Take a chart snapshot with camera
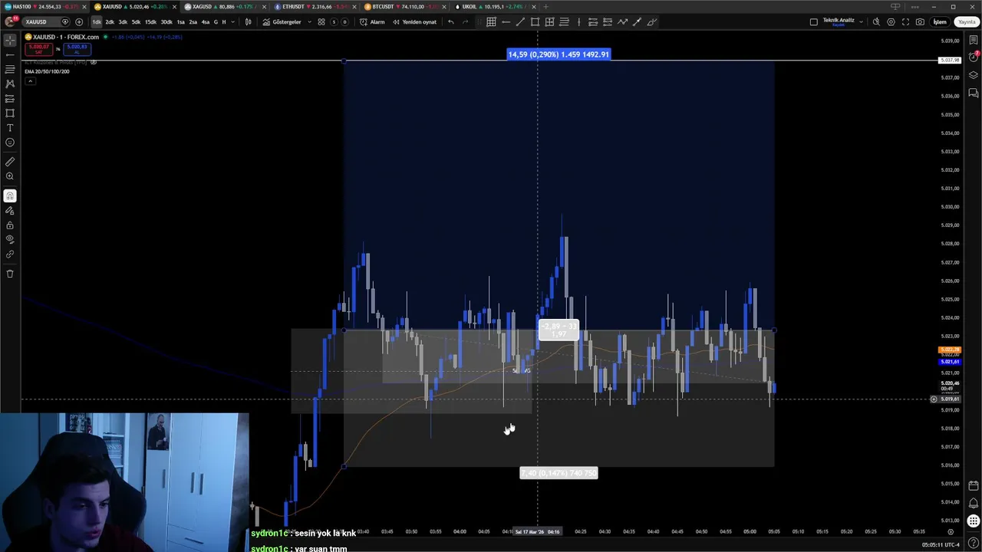Image resolution: width=982 pixels, height=552 pixels. (x=920, y=21)
